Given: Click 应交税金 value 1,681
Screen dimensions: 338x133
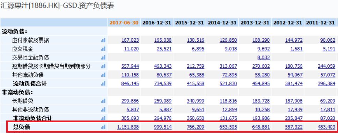Looking at the screenshot, I should coord(296,49).
